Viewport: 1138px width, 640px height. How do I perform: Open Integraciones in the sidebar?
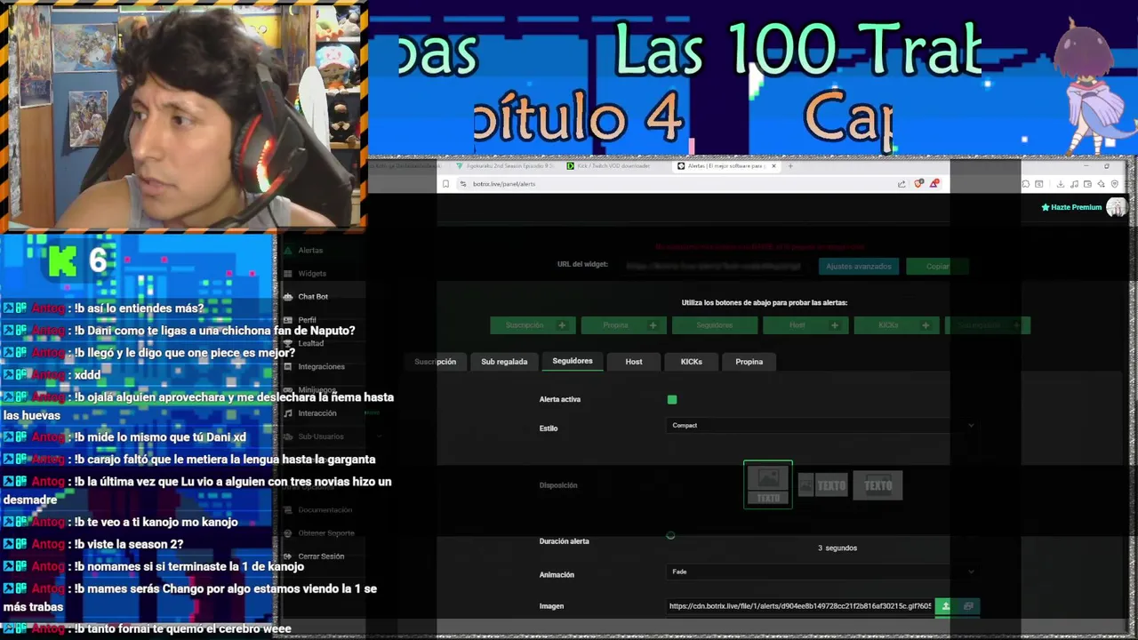321,366
